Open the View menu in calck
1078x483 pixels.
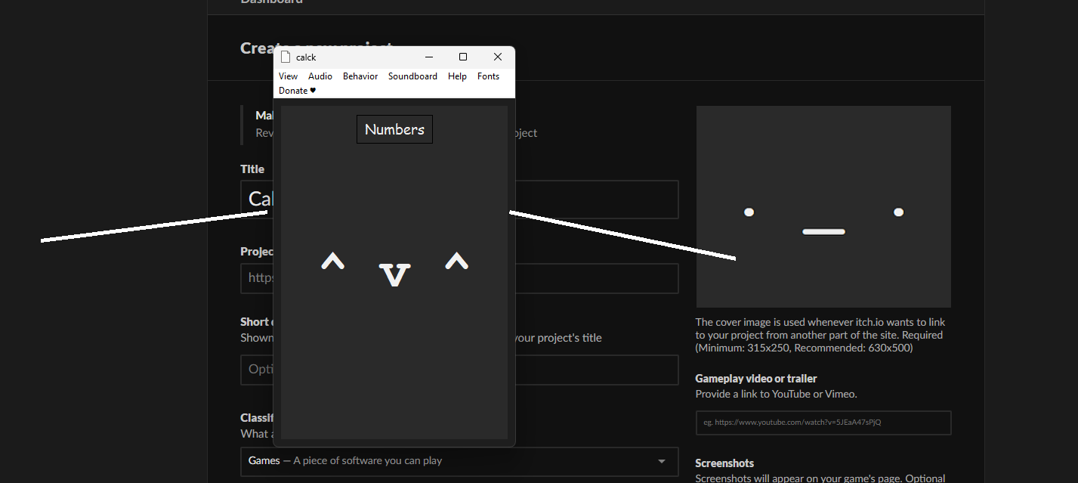coord(288,76)
